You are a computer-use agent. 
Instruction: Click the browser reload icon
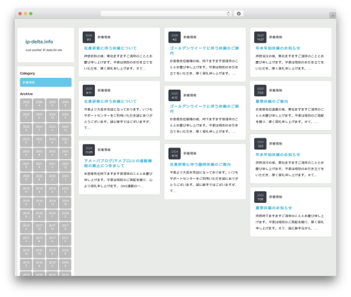click(x=228, y=14)
